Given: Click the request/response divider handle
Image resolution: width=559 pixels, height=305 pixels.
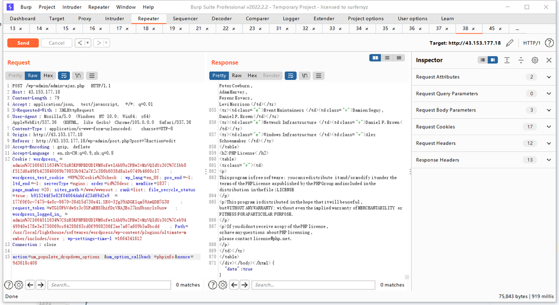Looking at the screenshot, I should 206,172.
